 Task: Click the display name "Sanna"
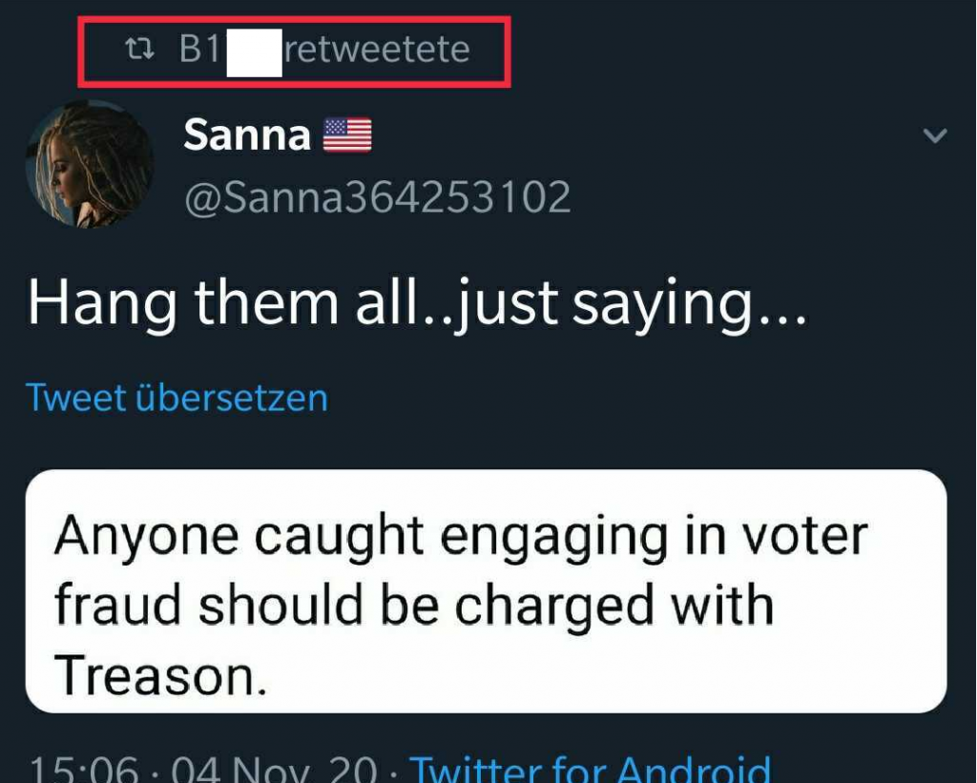pyautogui.click(x=247, y=135)
